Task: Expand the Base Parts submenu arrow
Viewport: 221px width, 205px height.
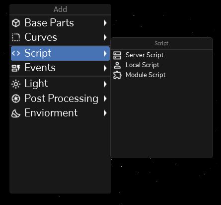Action: click(105, 23)
